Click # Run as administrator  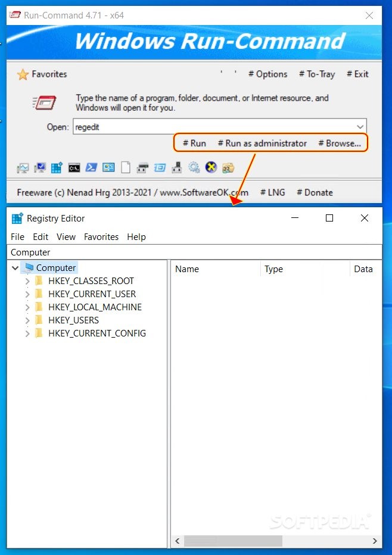262,143
